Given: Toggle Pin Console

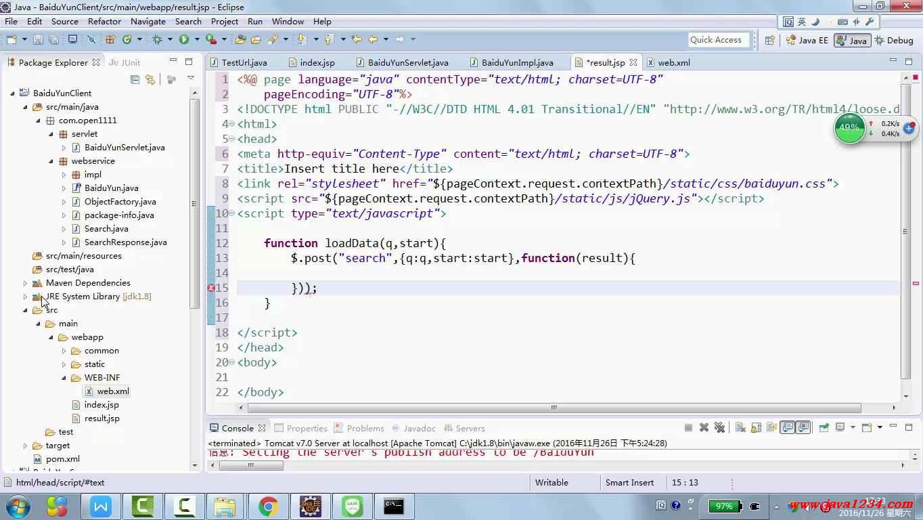Looking at the screenshot, I should [824, 428].
